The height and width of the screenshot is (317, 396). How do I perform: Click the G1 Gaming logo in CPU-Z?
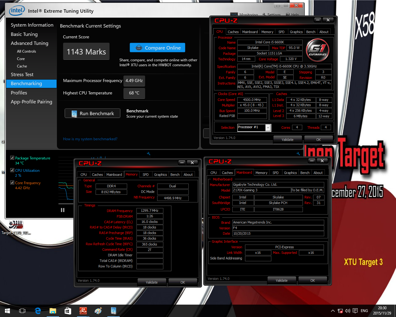317,50
